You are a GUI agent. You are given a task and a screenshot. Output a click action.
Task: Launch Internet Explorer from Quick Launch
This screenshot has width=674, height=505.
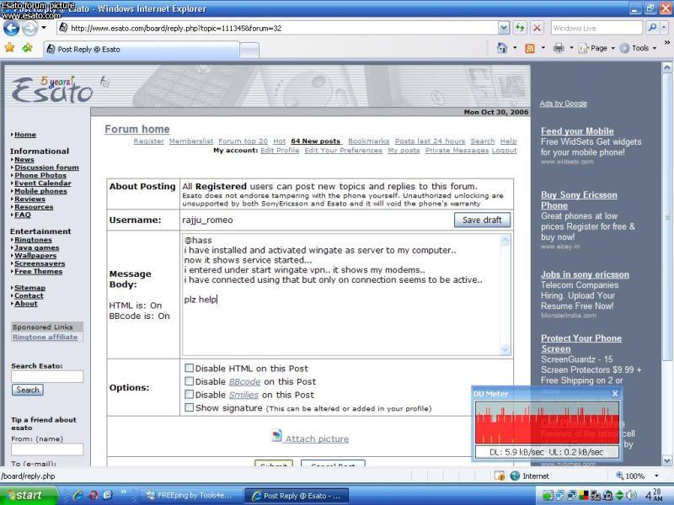(78, 496)
